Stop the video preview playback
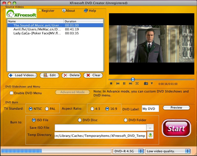The height and width of the screenshot is (156, 197). (111, 84)
